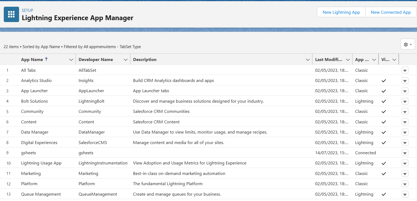Image resolution: width=417 pixels, height=201 pixels.
Task: Expand Developer Name column dropdown chevron
Action: pyautogui.click(x=126, y=60)
